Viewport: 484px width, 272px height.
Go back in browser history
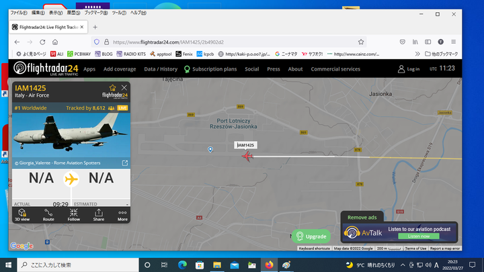[17, 42]
